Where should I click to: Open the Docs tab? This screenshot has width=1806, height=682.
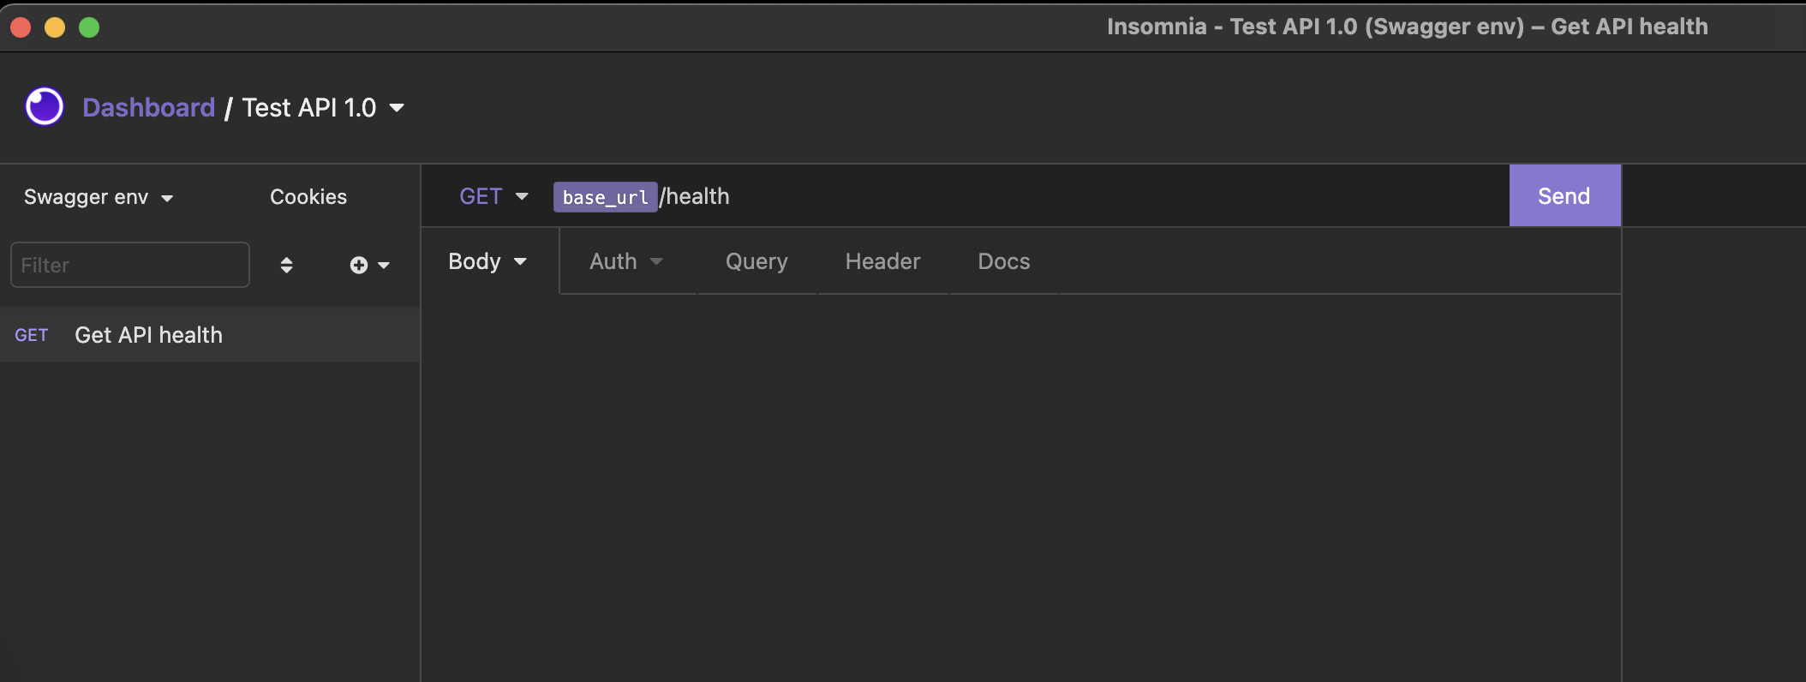pos(1003,261)
